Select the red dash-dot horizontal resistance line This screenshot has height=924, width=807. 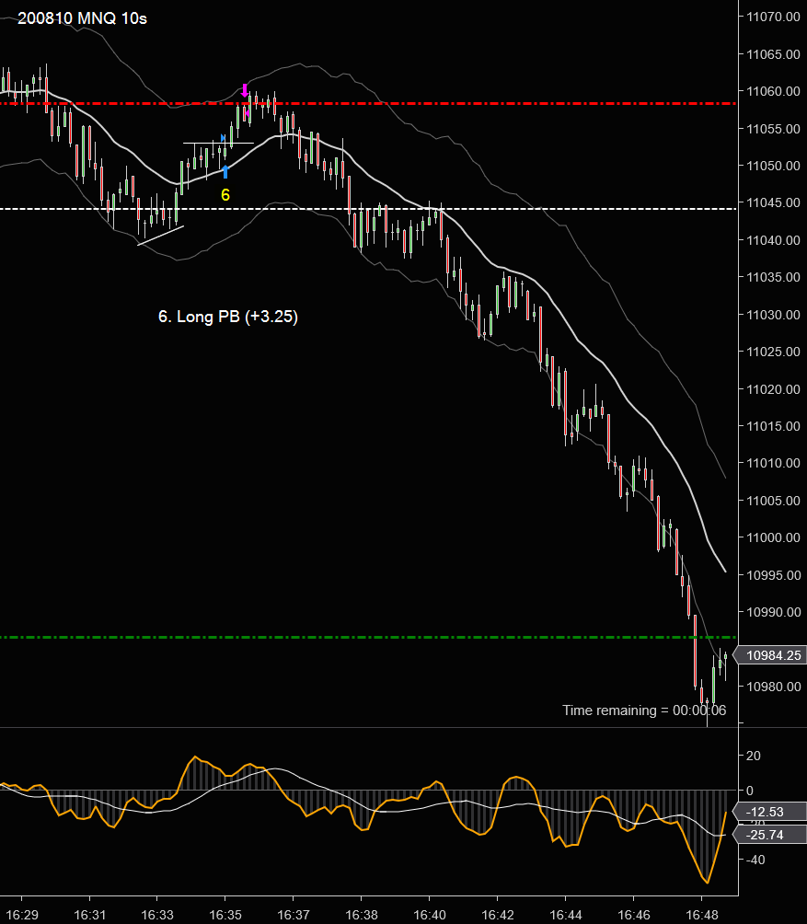click(368, 104)
